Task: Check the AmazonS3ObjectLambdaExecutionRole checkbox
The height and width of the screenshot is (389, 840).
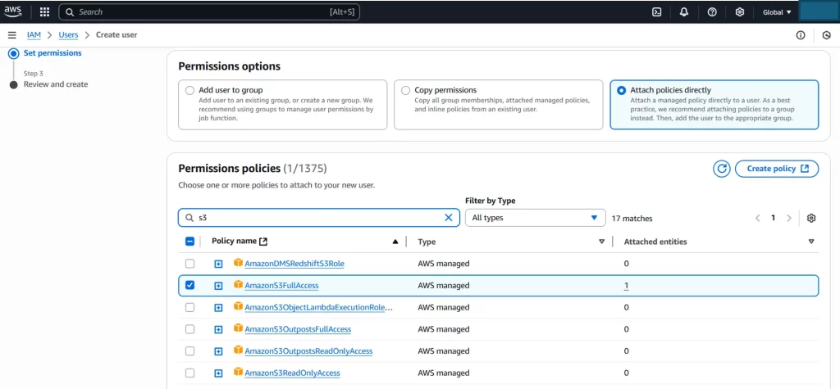Action: (x=189, y=307)
